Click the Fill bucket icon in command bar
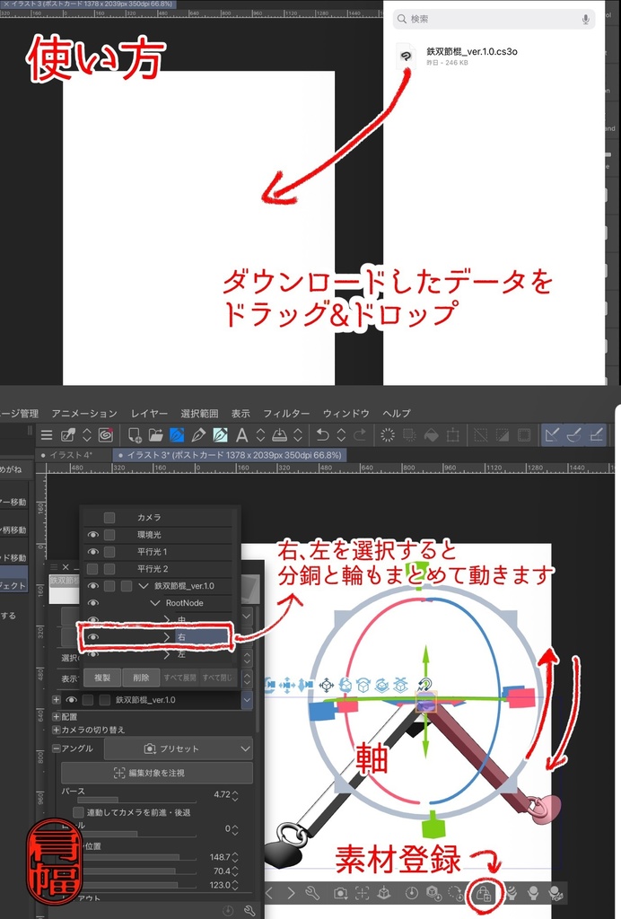 pyautogui.click(x=431, y=435)
